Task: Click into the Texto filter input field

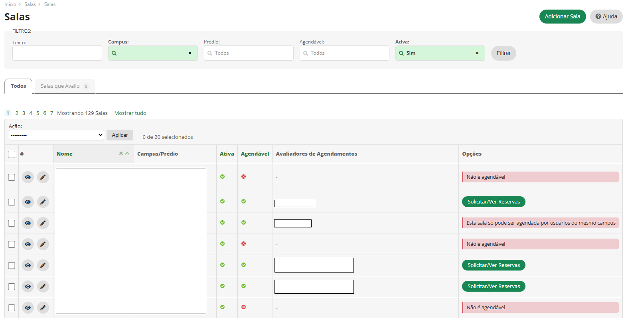Action: [x=57, y=53]
